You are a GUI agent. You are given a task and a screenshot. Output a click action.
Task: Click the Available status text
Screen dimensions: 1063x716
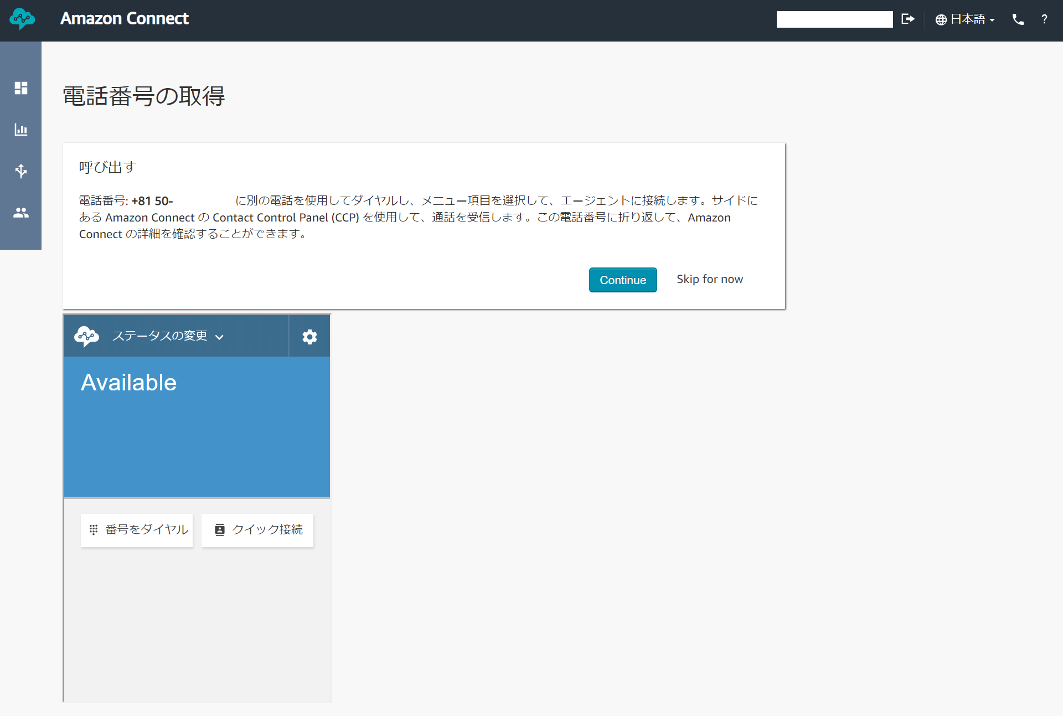(128, 383)
